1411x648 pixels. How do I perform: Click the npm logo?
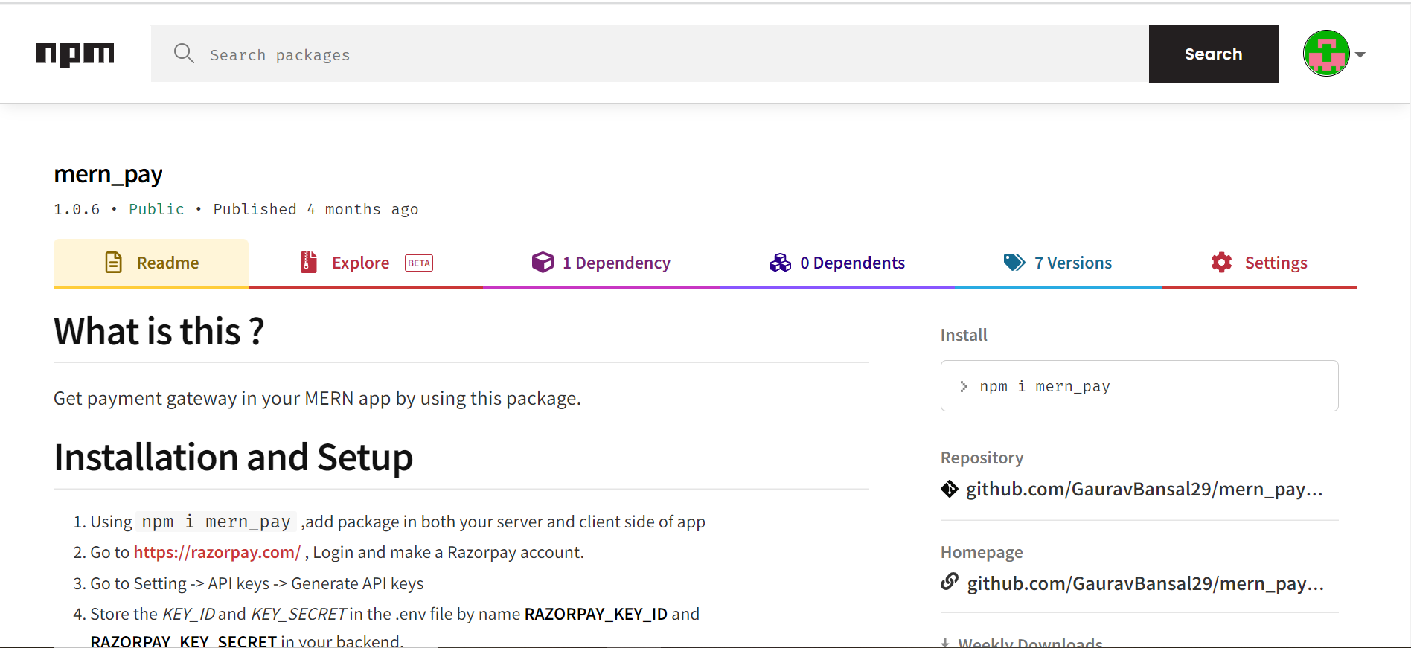click(74, 54)
